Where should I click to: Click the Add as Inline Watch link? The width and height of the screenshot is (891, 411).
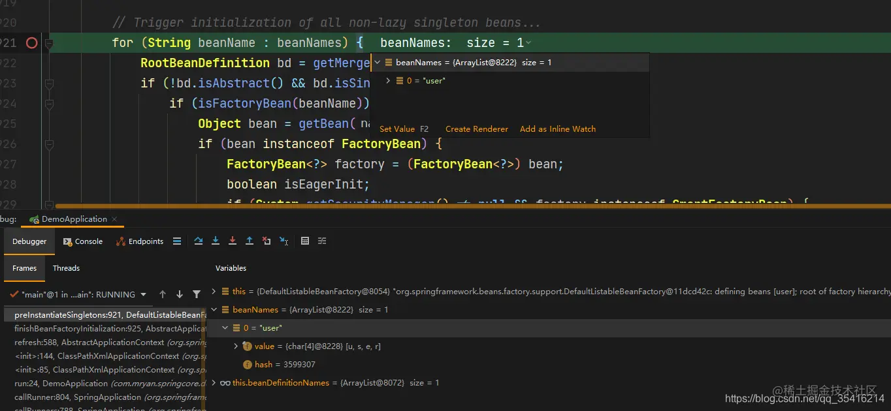coord(558,129)
